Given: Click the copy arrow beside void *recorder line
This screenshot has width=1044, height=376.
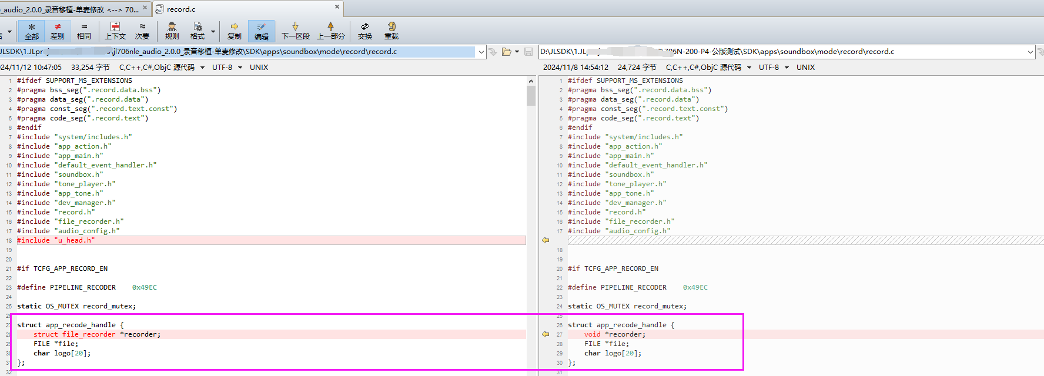Looking at the screenshot, I should coord(546,334).
